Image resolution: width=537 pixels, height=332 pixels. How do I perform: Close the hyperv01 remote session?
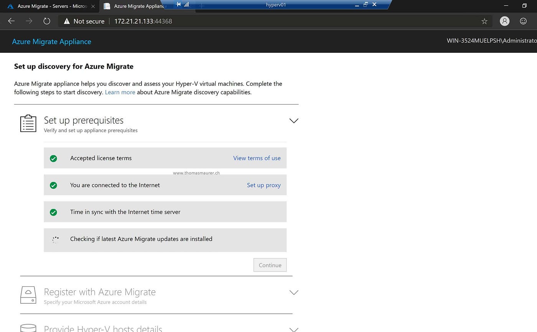pyautogui.click(x=374, y=5)
